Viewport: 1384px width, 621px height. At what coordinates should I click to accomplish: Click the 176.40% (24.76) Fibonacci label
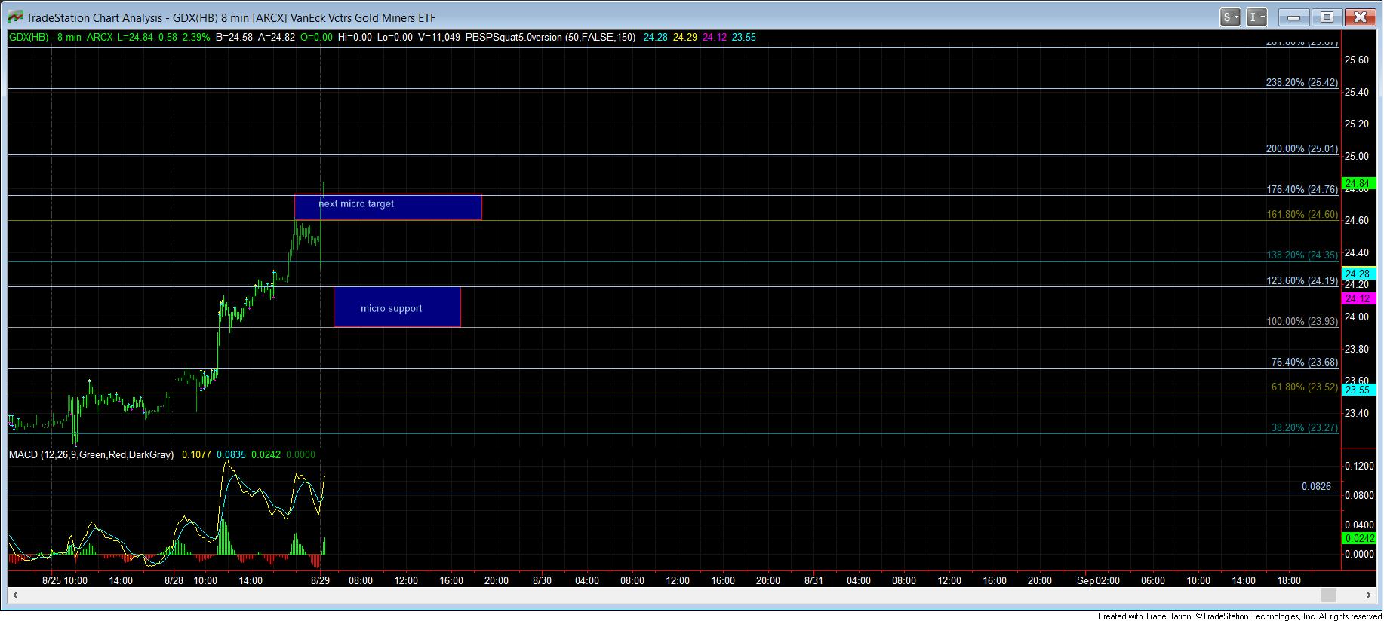(x=1302, y=190)
